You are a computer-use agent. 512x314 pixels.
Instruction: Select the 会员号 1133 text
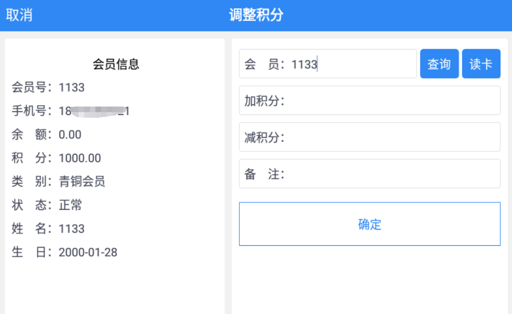pyautogui.click(x=72, y=87)
